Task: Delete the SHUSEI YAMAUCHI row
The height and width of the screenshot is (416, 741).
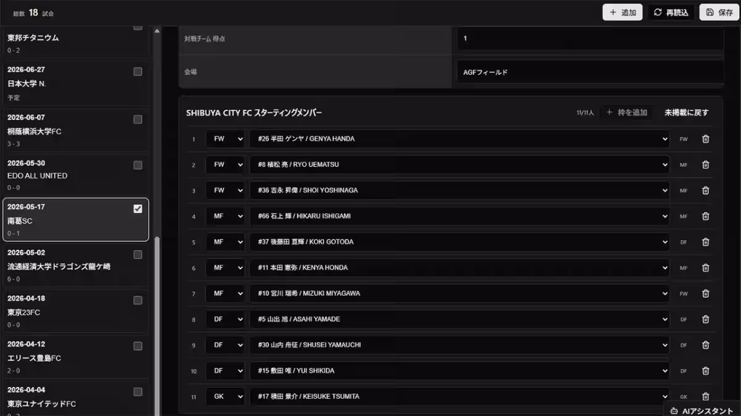Action: (705, 345)
